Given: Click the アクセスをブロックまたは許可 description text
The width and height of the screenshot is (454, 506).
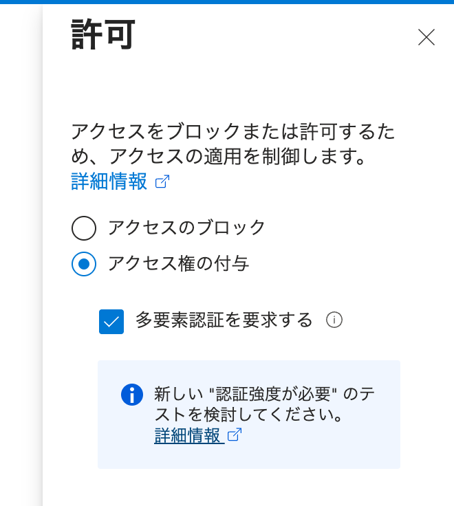Looking at the screenshot, I should (233, 132).
